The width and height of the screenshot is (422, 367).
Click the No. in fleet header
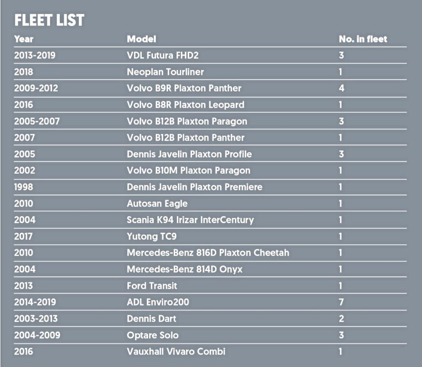(x=363, y=39)
